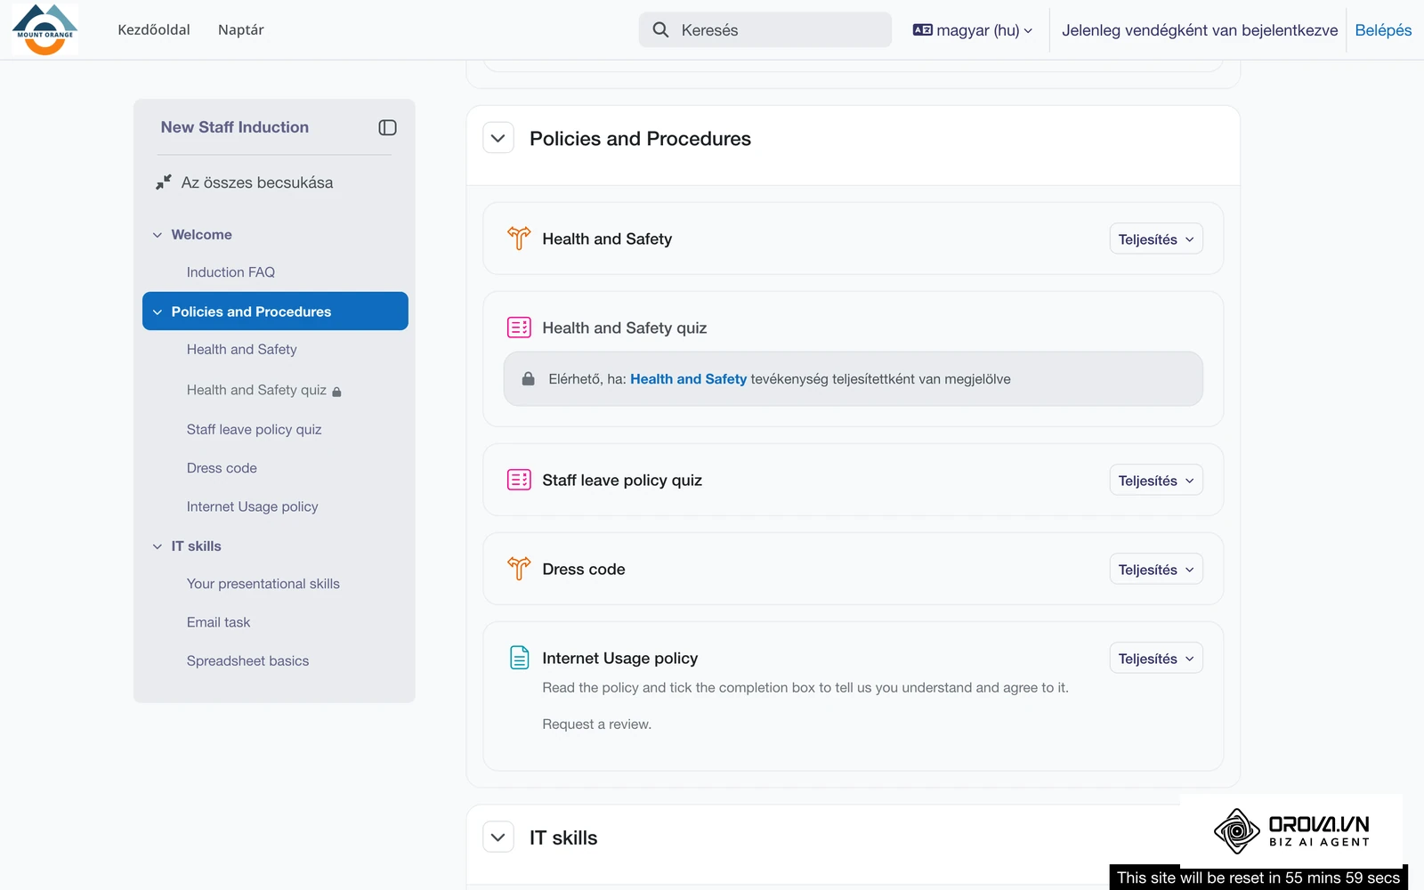
Task: Click the Health and Safety quiz icon
Action: pyautogui.click(x=519, y=328)
